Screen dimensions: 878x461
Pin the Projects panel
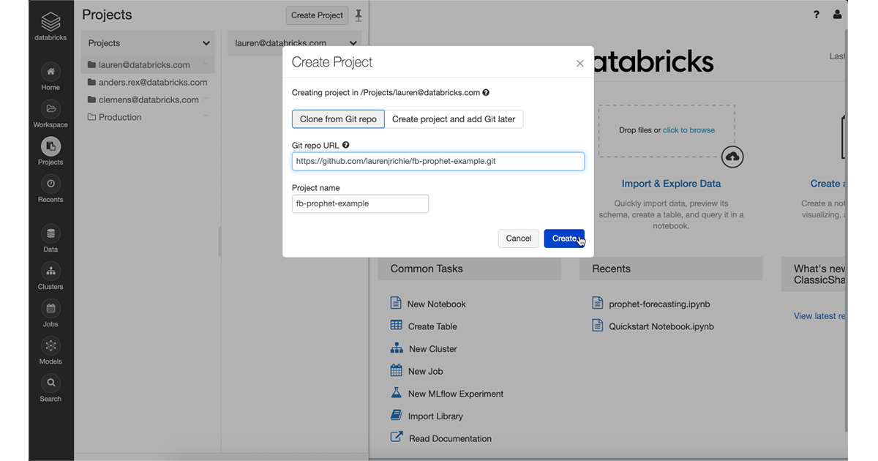(359, 15)
